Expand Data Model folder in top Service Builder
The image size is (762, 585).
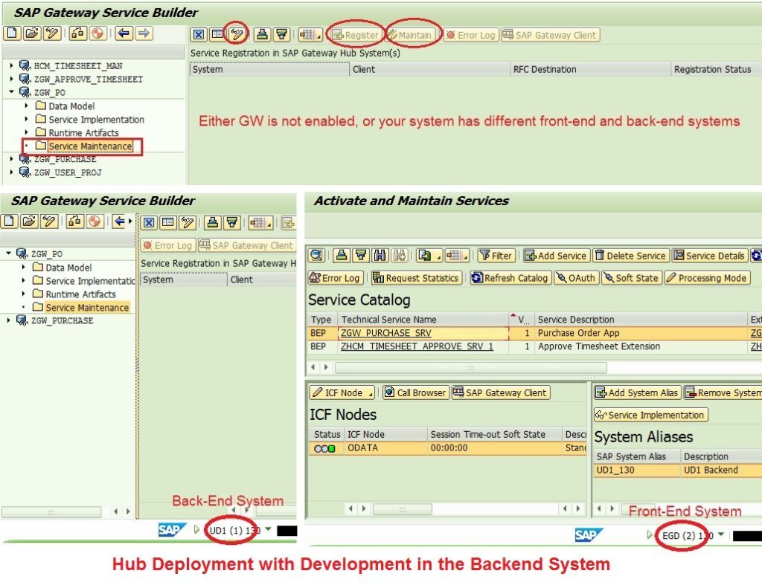(x=27, y=106)
